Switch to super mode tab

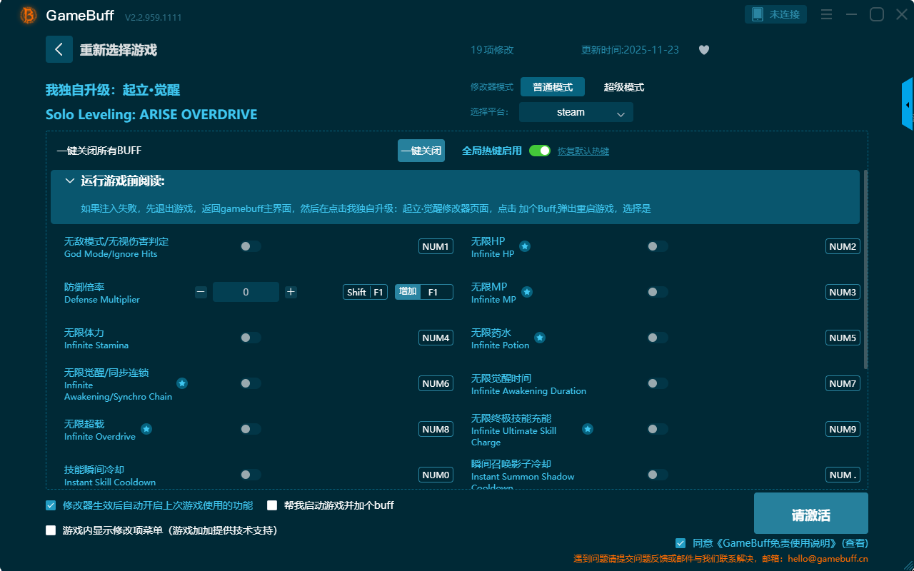coord(623,87)
